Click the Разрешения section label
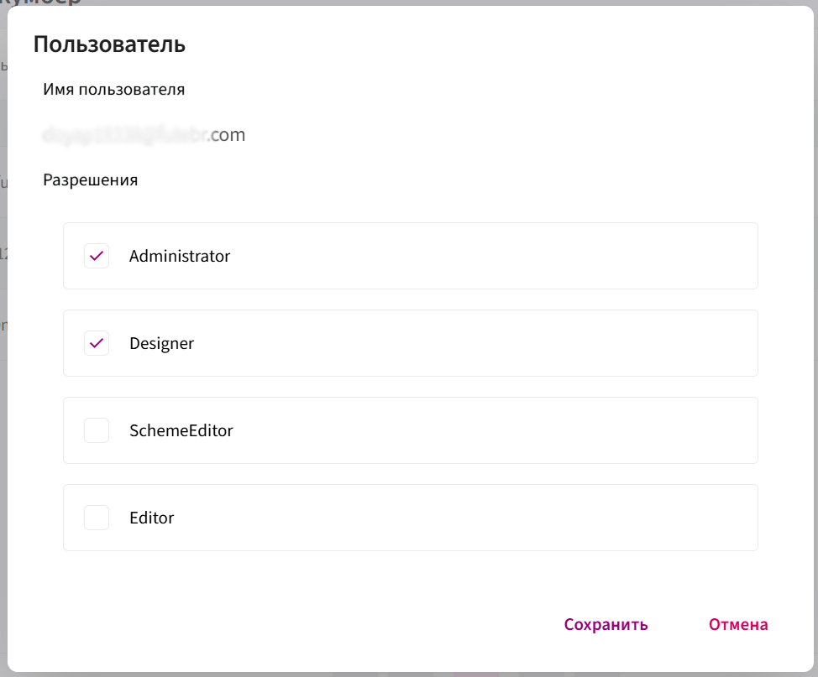The image size is (818, 677). [x=90, y=180]
